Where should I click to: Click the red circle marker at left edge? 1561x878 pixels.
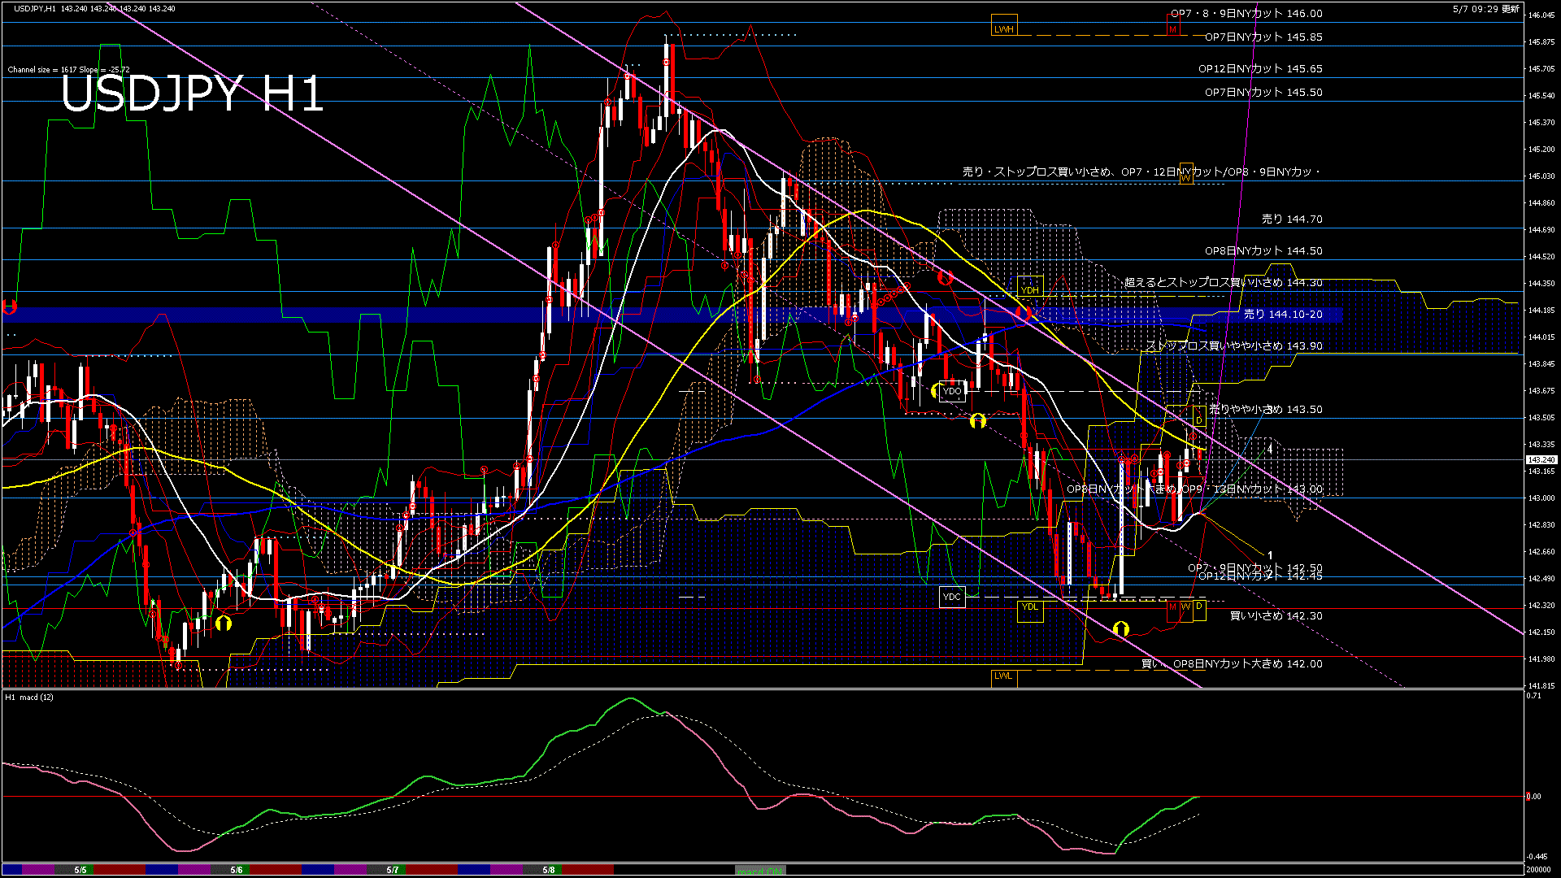click(10, 307)
